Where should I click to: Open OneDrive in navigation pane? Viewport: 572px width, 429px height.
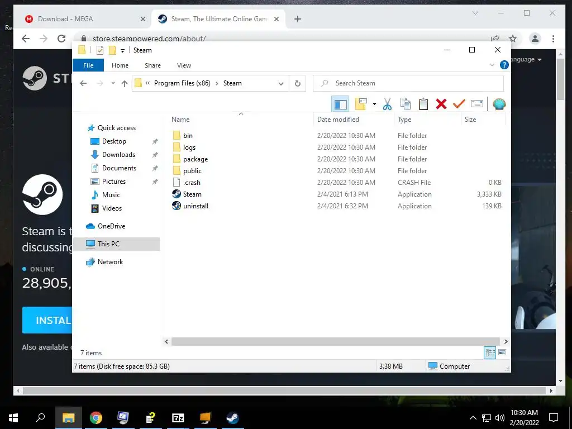coord(111,226)
